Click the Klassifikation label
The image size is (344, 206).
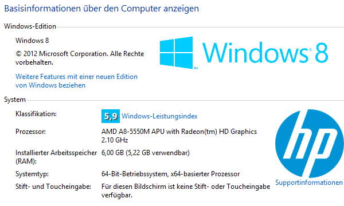(36, 114)
